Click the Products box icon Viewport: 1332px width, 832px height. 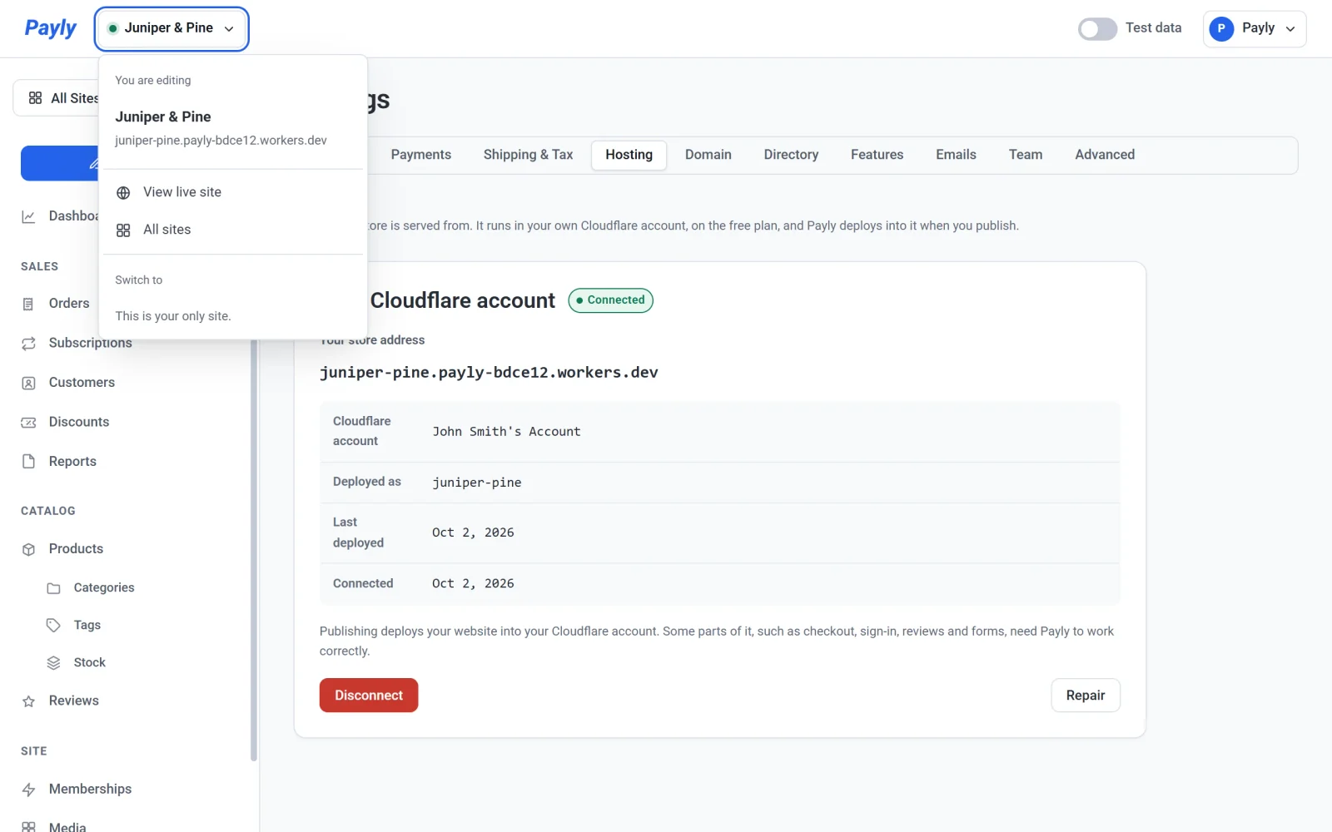(x=28, y=549)
